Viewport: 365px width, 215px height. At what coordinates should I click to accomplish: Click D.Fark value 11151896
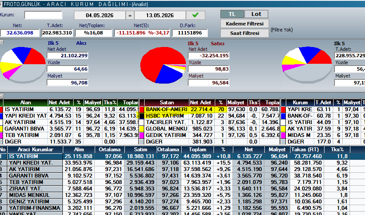pos(190,33)
